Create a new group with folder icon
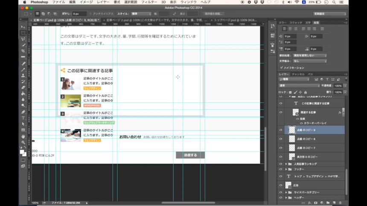The image size is (367, 206). 328,203
